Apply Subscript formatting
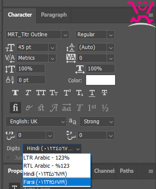Image resolution: width=156 pixels, height=189 pixels. click(x=80, y=93)
